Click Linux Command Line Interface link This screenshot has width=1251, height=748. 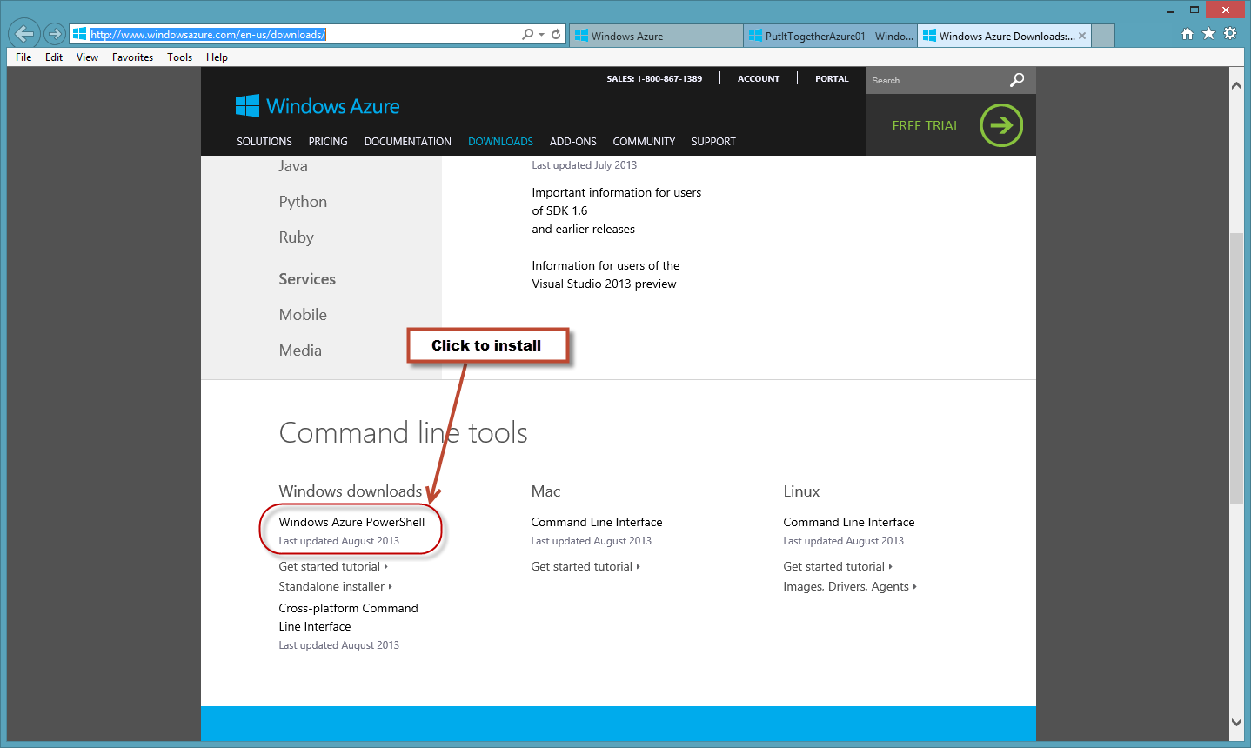point(849,522)
